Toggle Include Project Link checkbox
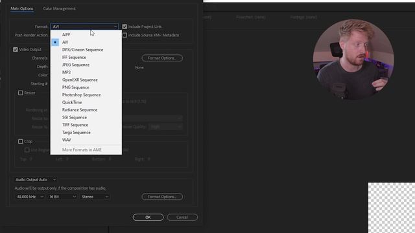Viewport: 415px width, 233px height. [124, 27]
